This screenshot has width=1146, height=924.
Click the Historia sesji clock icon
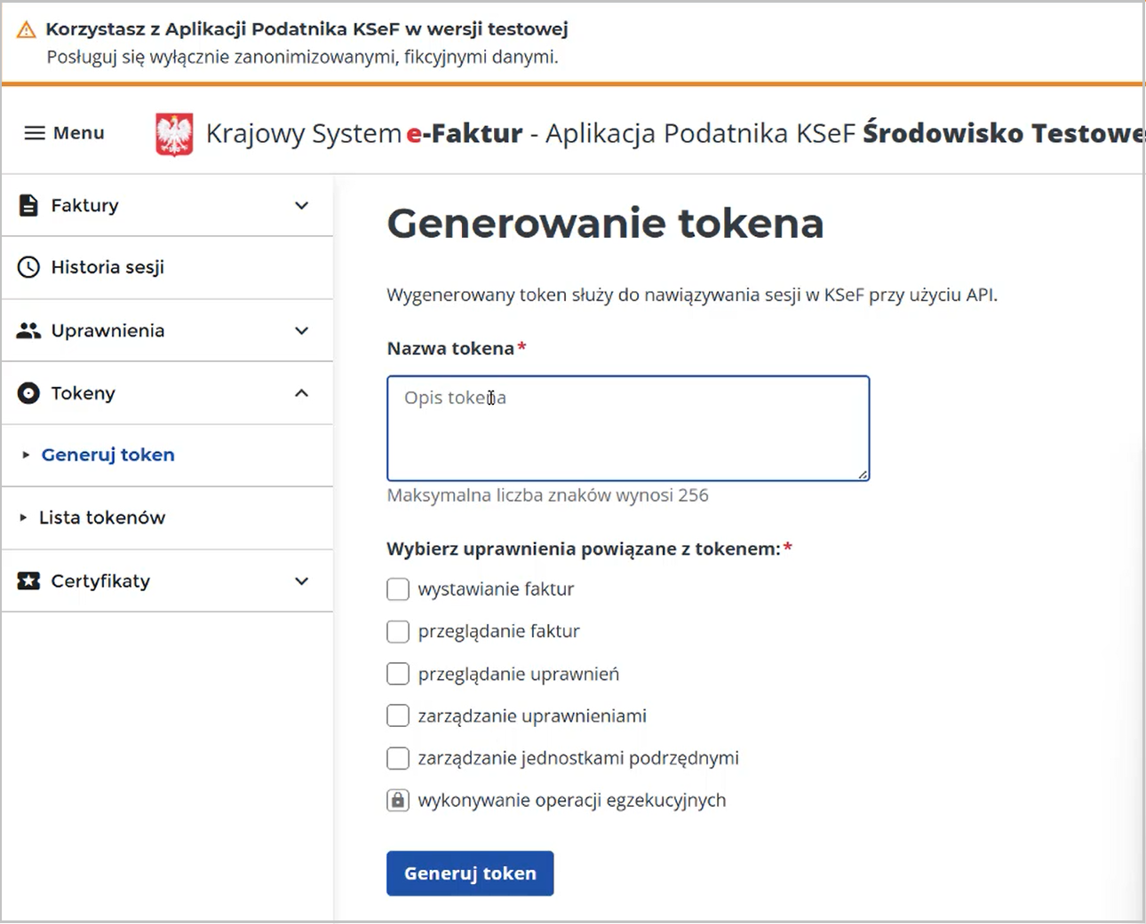[28, 267]
